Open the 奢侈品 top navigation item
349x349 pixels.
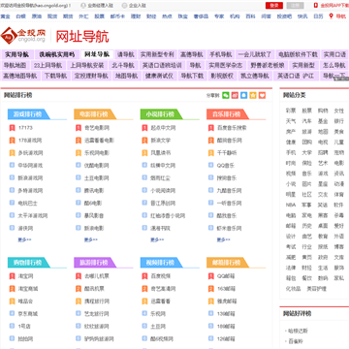201,16
